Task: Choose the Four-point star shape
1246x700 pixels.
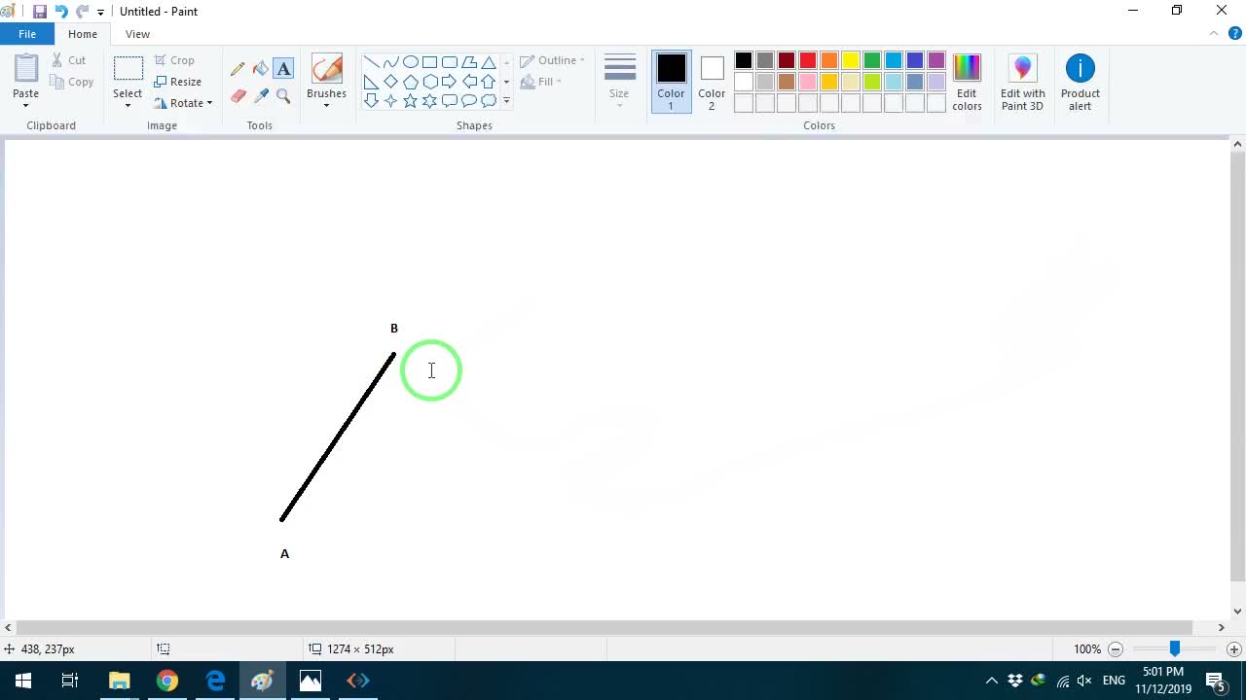Action: coord(390,101)
